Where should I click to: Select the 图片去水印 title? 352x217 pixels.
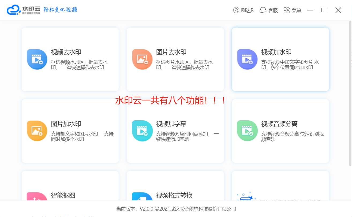pos(171,52)
